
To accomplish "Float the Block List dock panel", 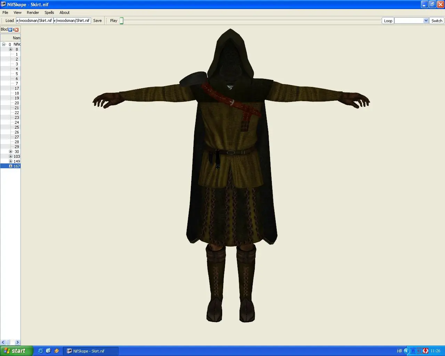I will click(x=10, y=30).
